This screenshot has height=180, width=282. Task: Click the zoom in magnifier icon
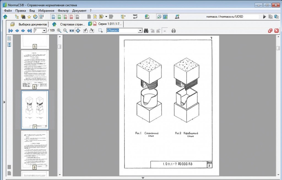[x=59, y=31]
